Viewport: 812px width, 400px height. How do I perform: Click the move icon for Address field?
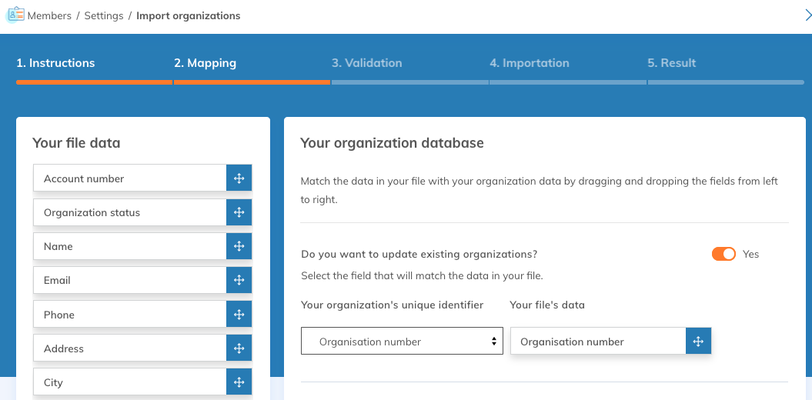tap(239, 348)
